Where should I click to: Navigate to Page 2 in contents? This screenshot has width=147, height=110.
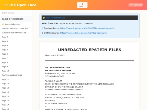click(5, 37)
